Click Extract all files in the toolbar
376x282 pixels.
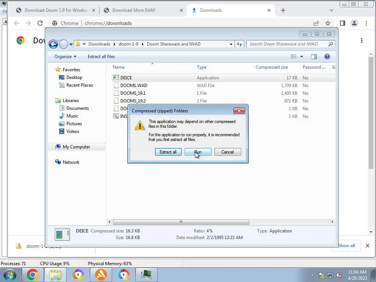tap(101, 56)
